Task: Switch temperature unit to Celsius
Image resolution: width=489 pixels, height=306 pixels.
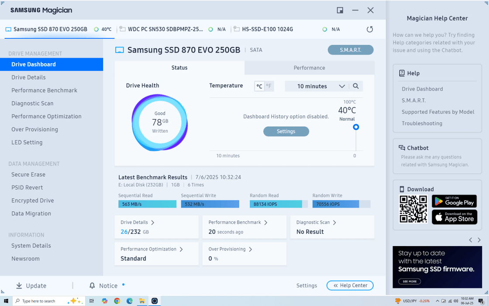Action: coord(259,86)
